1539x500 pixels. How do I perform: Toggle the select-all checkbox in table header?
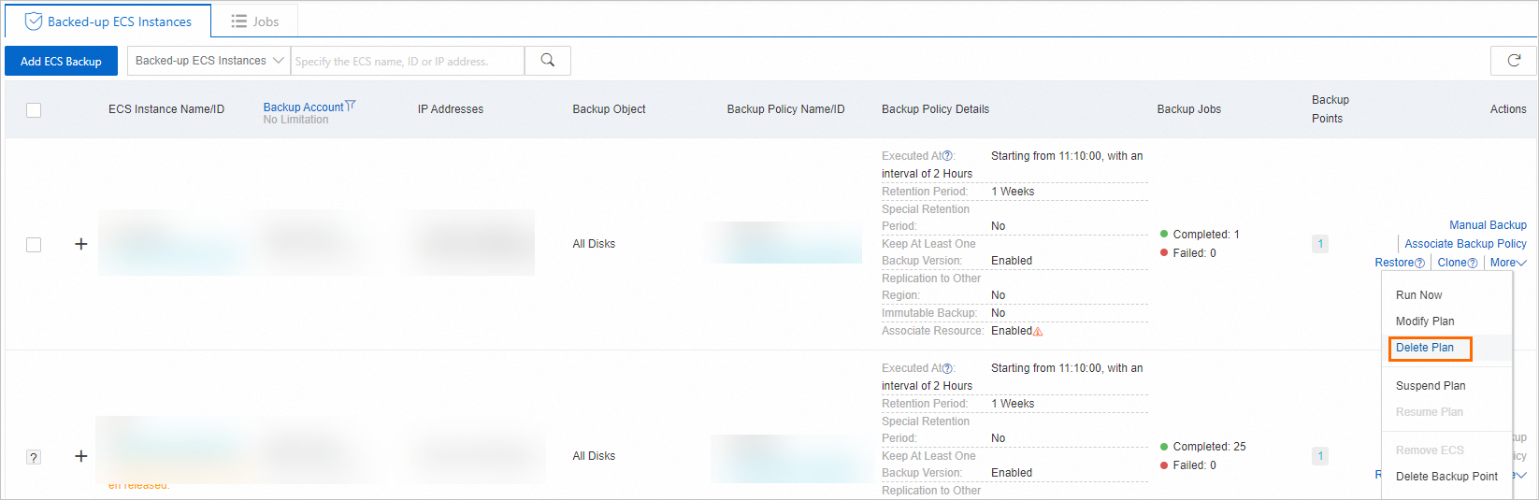(x=34, y=110)
